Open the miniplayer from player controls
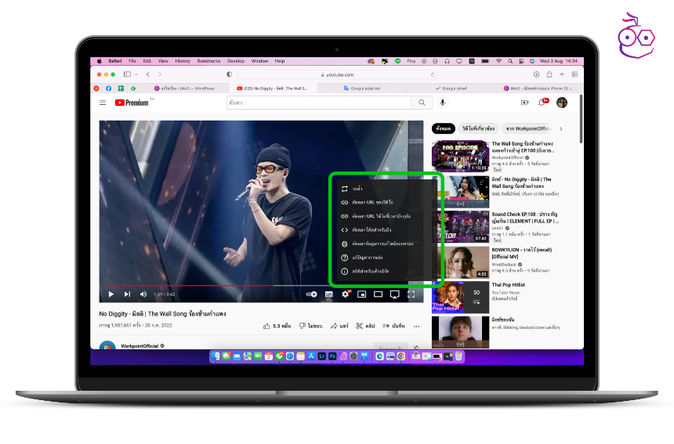 pyautogui.click(x=361, y=294)
